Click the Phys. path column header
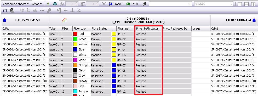258x96 pixels. [125, 29]
